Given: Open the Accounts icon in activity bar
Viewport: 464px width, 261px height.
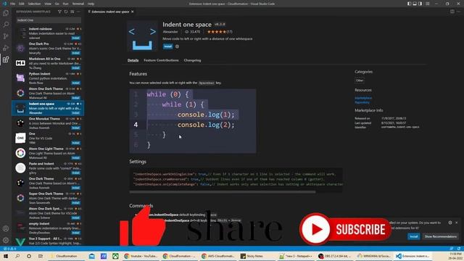Looking at the screenshot, I should (6, 228).
